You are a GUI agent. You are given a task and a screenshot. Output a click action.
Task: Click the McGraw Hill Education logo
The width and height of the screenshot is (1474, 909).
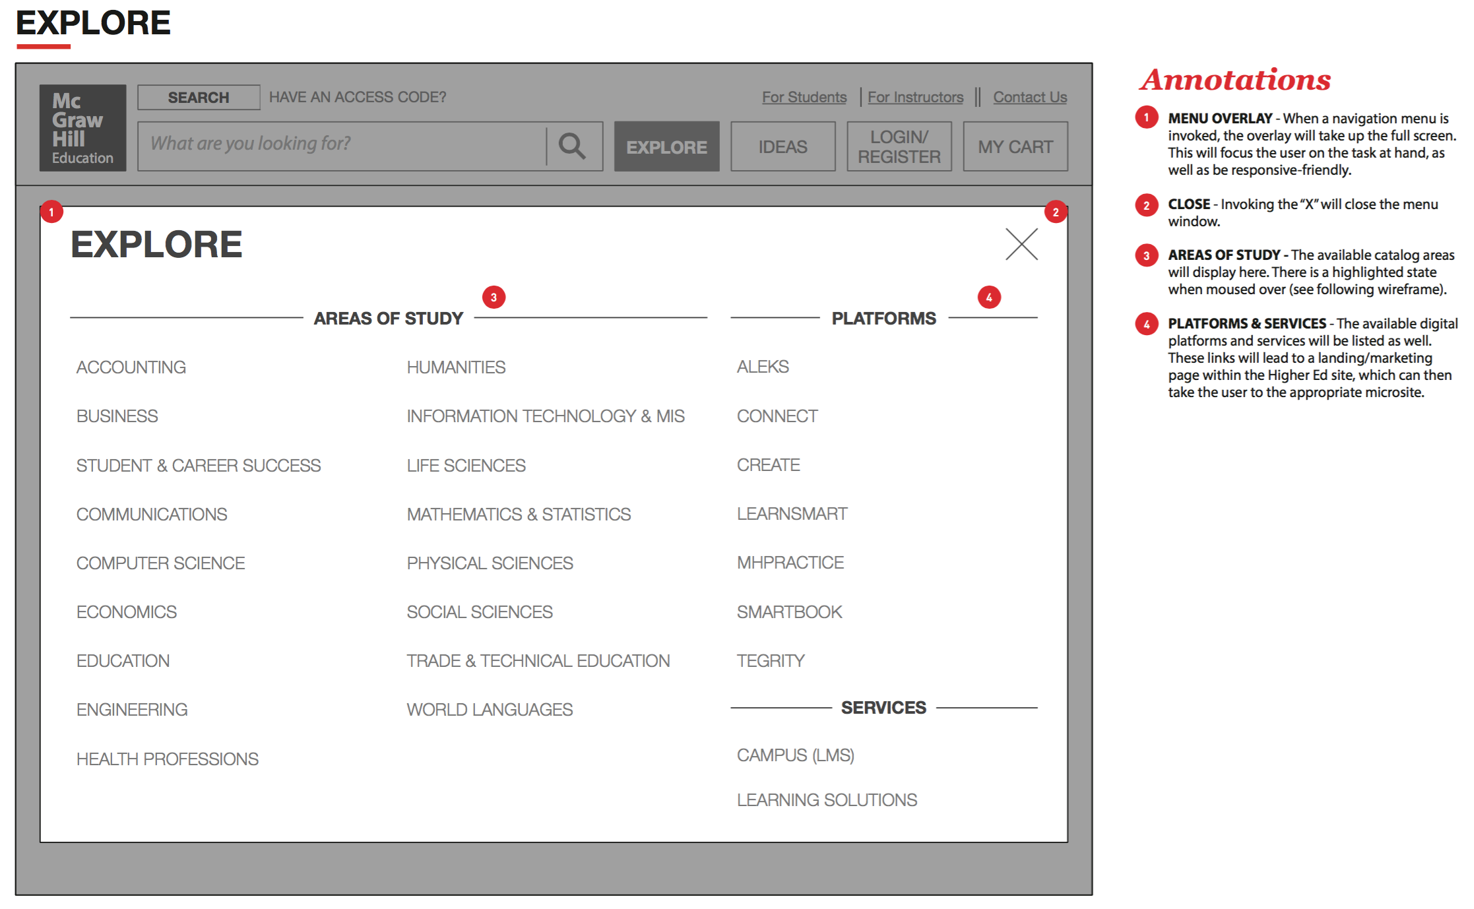(x=82, y=128)
